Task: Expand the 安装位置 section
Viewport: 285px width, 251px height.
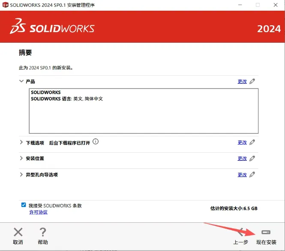Action: [x=21, y=158]
